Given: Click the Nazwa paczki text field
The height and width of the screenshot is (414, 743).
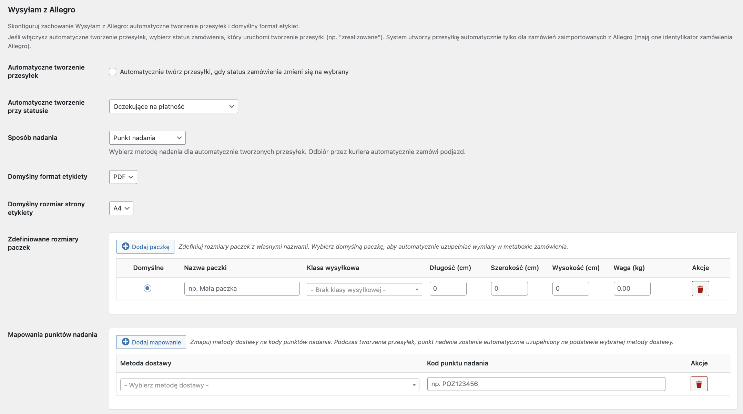Looking at the screenshot, I should 242,289.
